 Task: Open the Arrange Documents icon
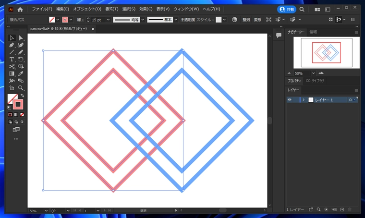pyautogui.click(x=317, y=9)
